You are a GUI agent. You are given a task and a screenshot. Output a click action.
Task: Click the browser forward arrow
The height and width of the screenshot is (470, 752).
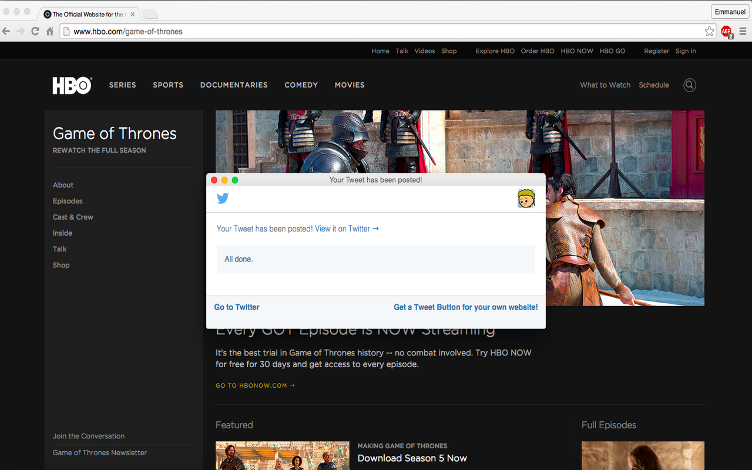pyautogui.click(x=21, y=31)
